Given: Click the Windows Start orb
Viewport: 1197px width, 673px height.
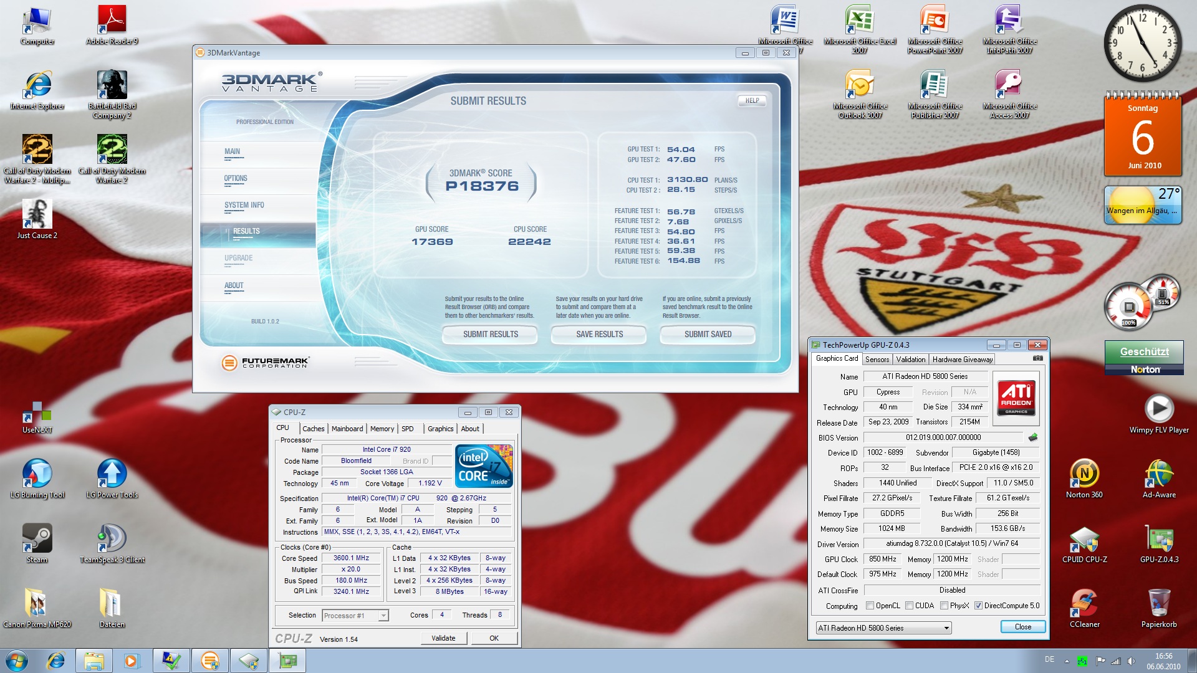Looking at the screenshot, I should point(17,661).
